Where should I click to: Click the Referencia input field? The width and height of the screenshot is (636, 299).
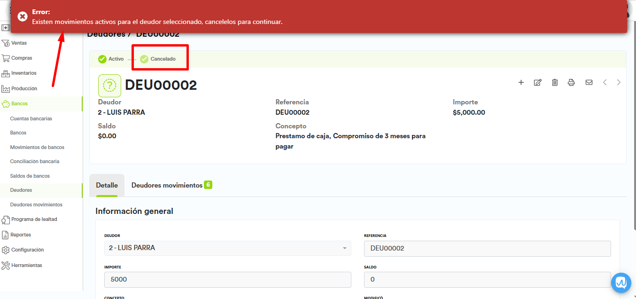487,249
